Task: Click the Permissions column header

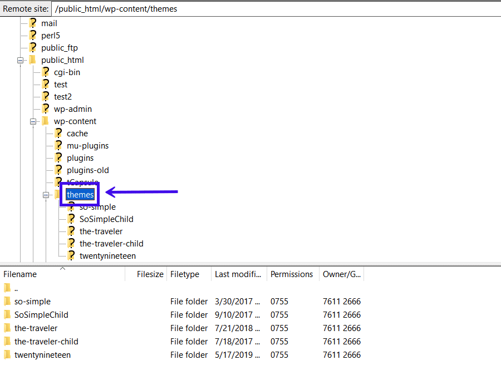Action: [x=291, y=274]
